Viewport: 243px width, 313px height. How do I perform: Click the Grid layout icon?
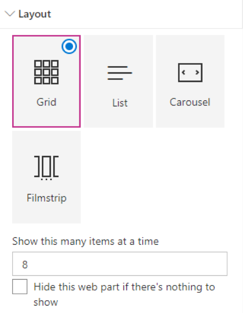(x=46, y=72)
